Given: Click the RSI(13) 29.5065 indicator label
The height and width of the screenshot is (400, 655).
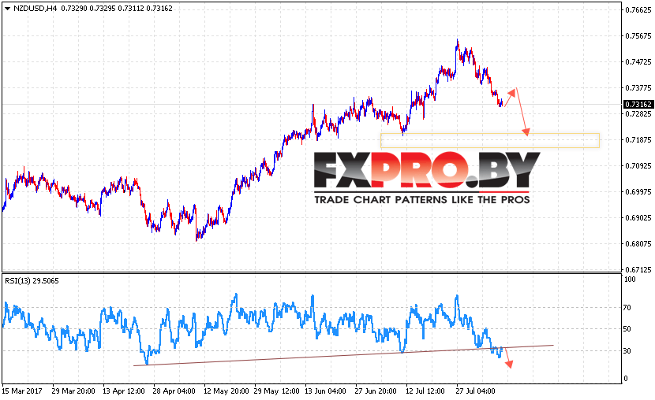Looking at the screenshot, I should (x=32, y=281).
